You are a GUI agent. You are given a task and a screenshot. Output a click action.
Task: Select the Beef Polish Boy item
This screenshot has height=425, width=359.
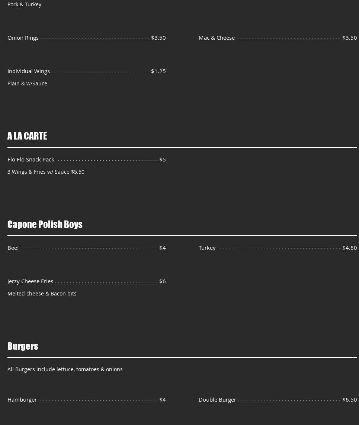pyautogui.click(x=13, y=248)
